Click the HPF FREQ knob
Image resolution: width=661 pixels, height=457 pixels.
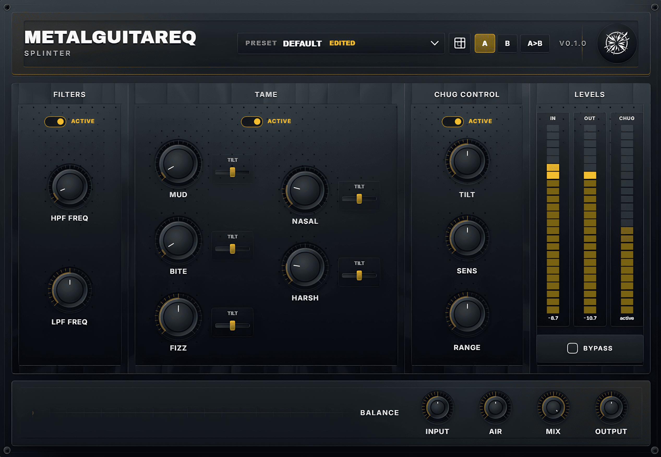click(70, 187)
